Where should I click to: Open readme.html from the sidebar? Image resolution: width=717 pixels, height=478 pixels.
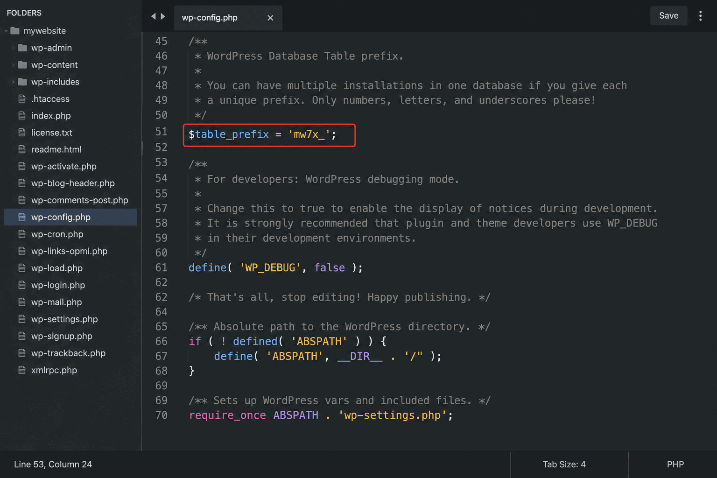56,149
